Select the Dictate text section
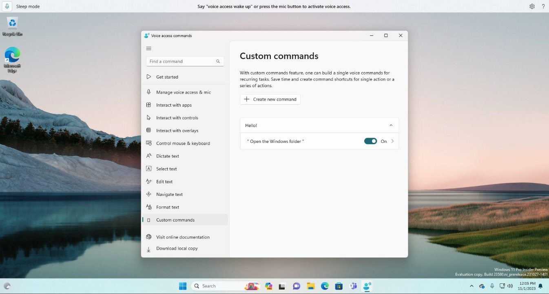 click(185, 156)
